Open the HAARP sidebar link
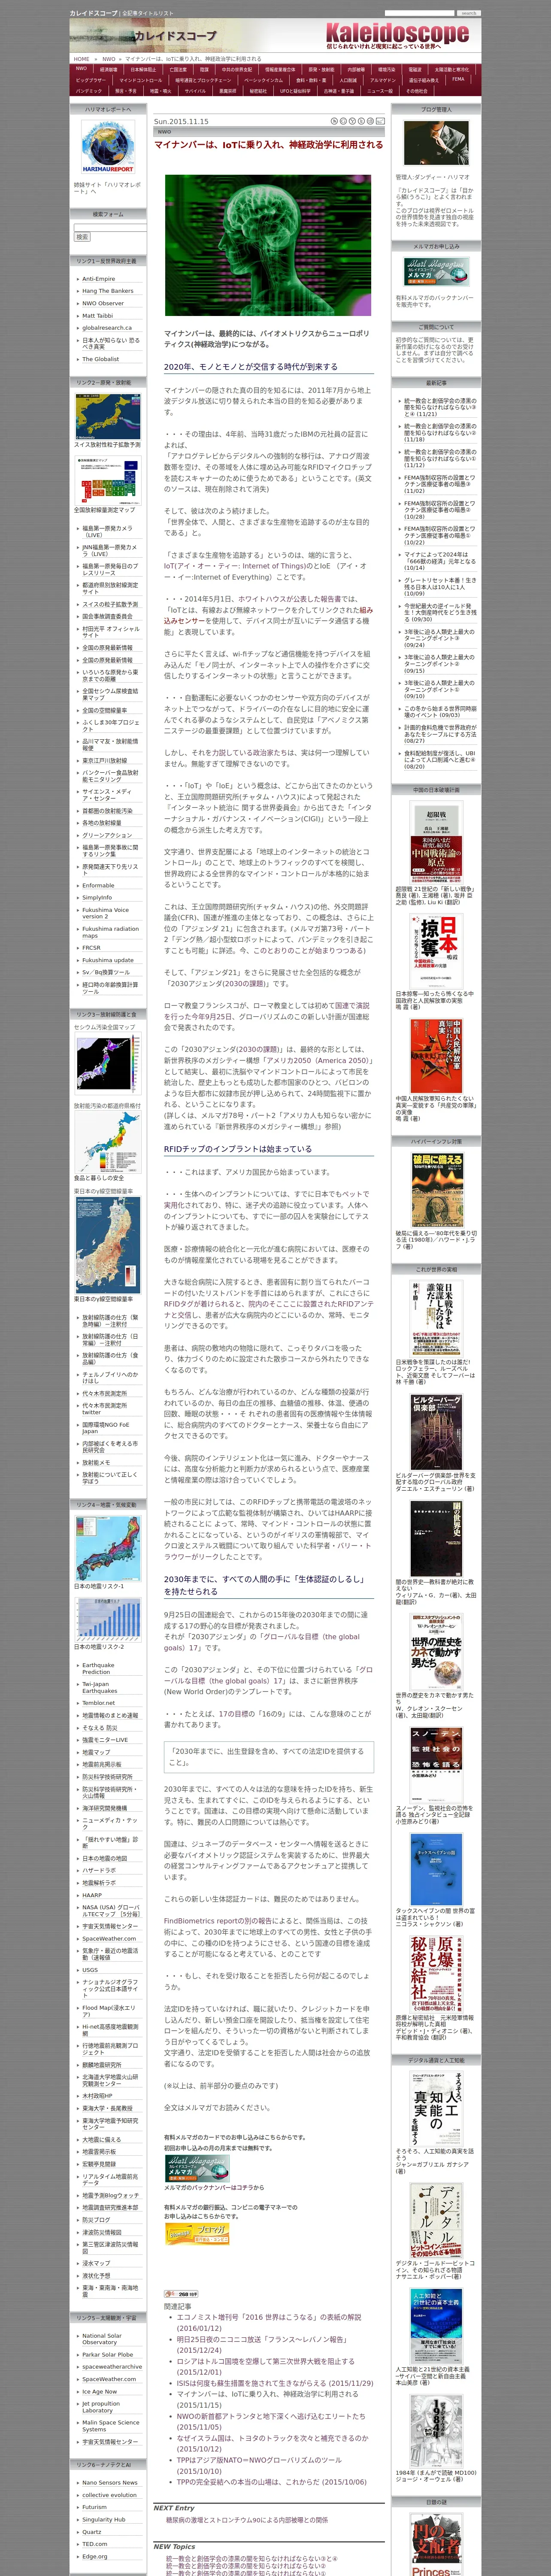 (92, 1895)
